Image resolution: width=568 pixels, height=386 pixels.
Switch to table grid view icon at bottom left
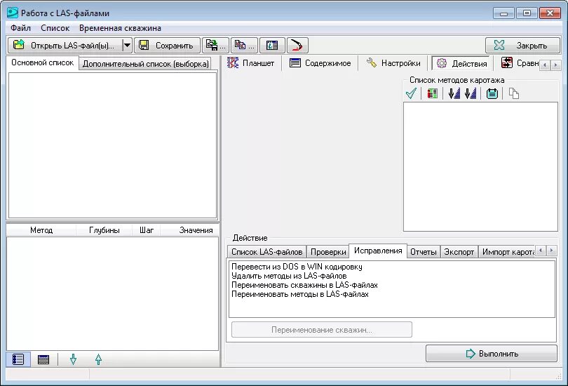pyautogui.click(x=43, y=359)
